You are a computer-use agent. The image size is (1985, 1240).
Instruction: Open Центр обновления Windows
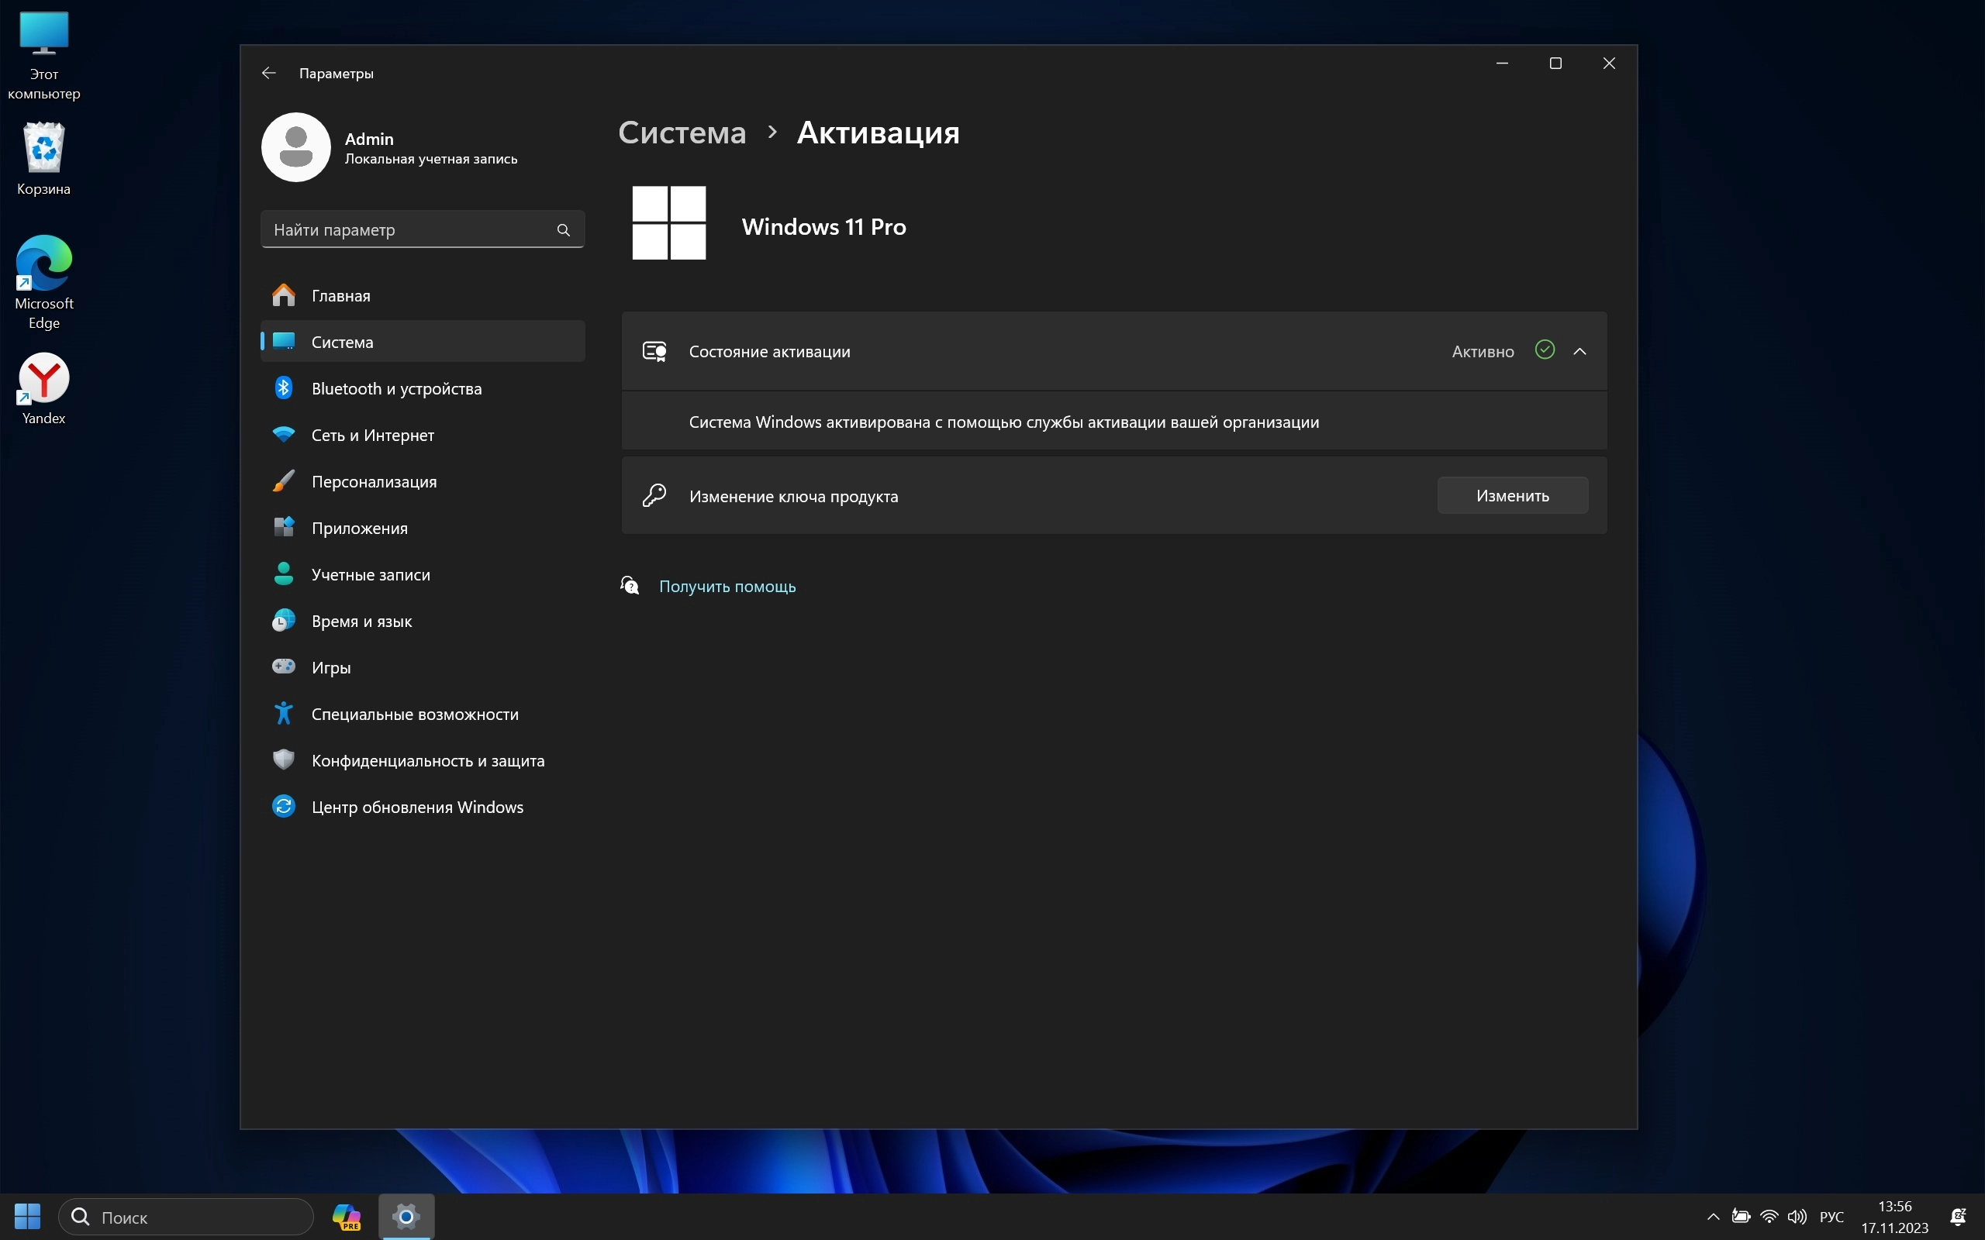[x=416, y=807]
